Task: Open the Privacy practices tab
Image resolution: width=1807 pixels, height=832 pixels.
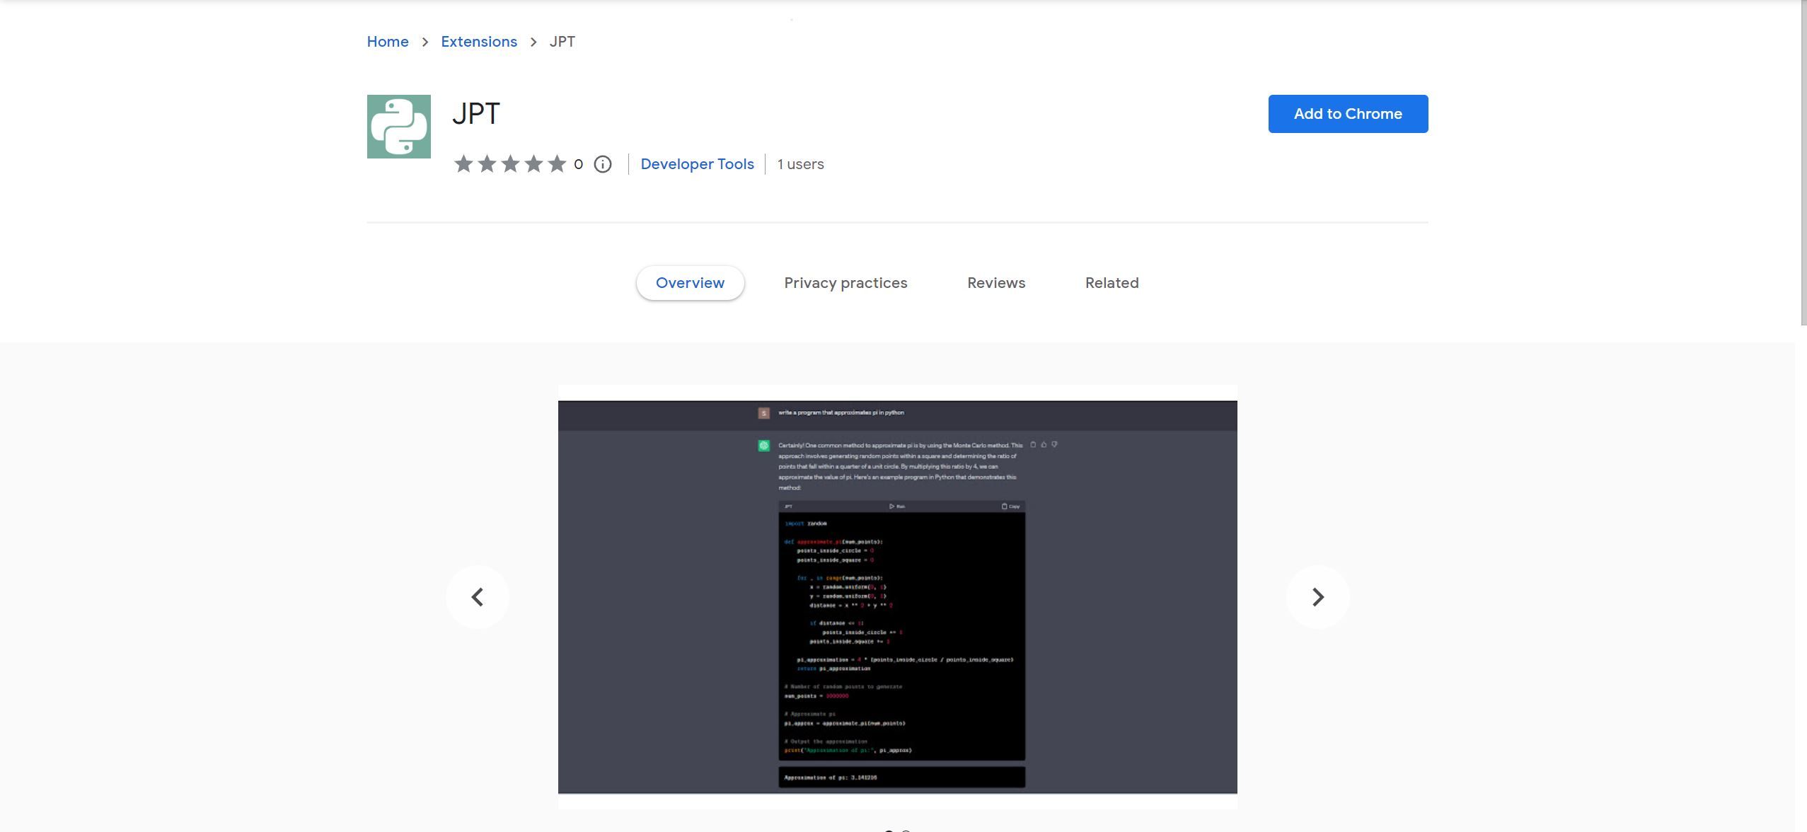Action: pos(845,283)
